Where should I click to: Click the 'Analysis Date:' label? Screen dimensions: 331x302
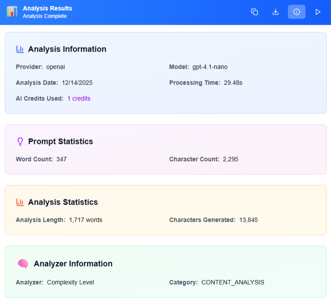pos(37,83)
